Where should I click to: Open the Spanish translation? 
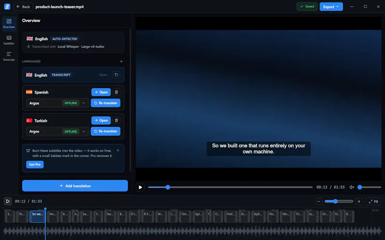pos(101,92)
